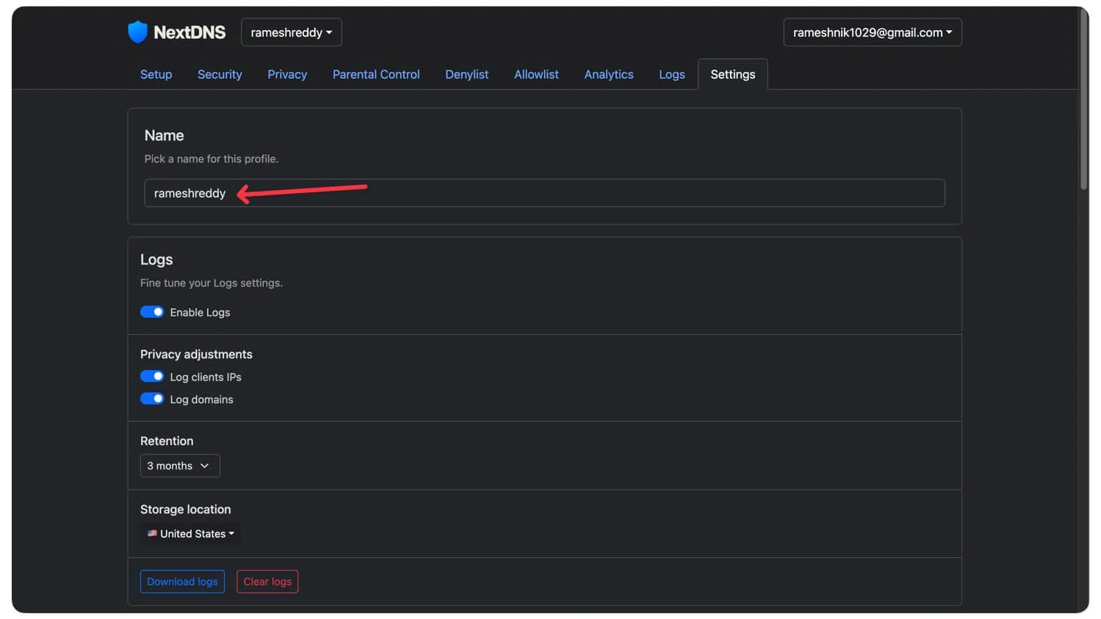The height and width of the screenshot is (619, 1101).
Task: Open the rameshnik1029@gmail.com account dropdown
Action: pos(873,32)
